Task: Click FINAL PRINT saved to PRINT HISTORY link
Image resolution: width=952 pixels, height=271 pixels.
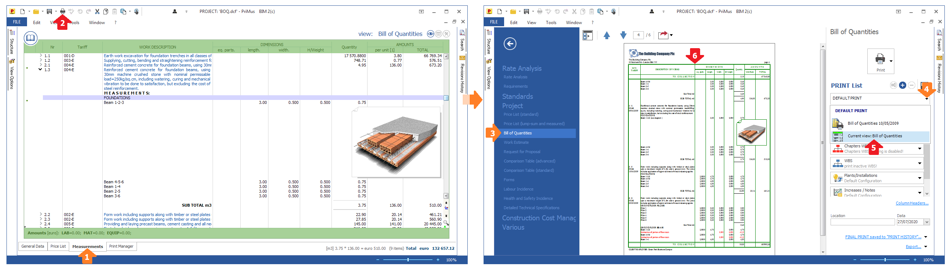Action: (x=883, y=237)
